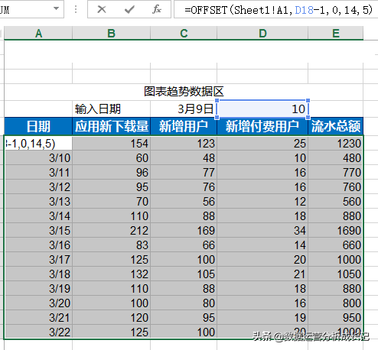This screenshot has height=350, width=378.
Task: Select column A header
Action: click(x=38, y=33)
